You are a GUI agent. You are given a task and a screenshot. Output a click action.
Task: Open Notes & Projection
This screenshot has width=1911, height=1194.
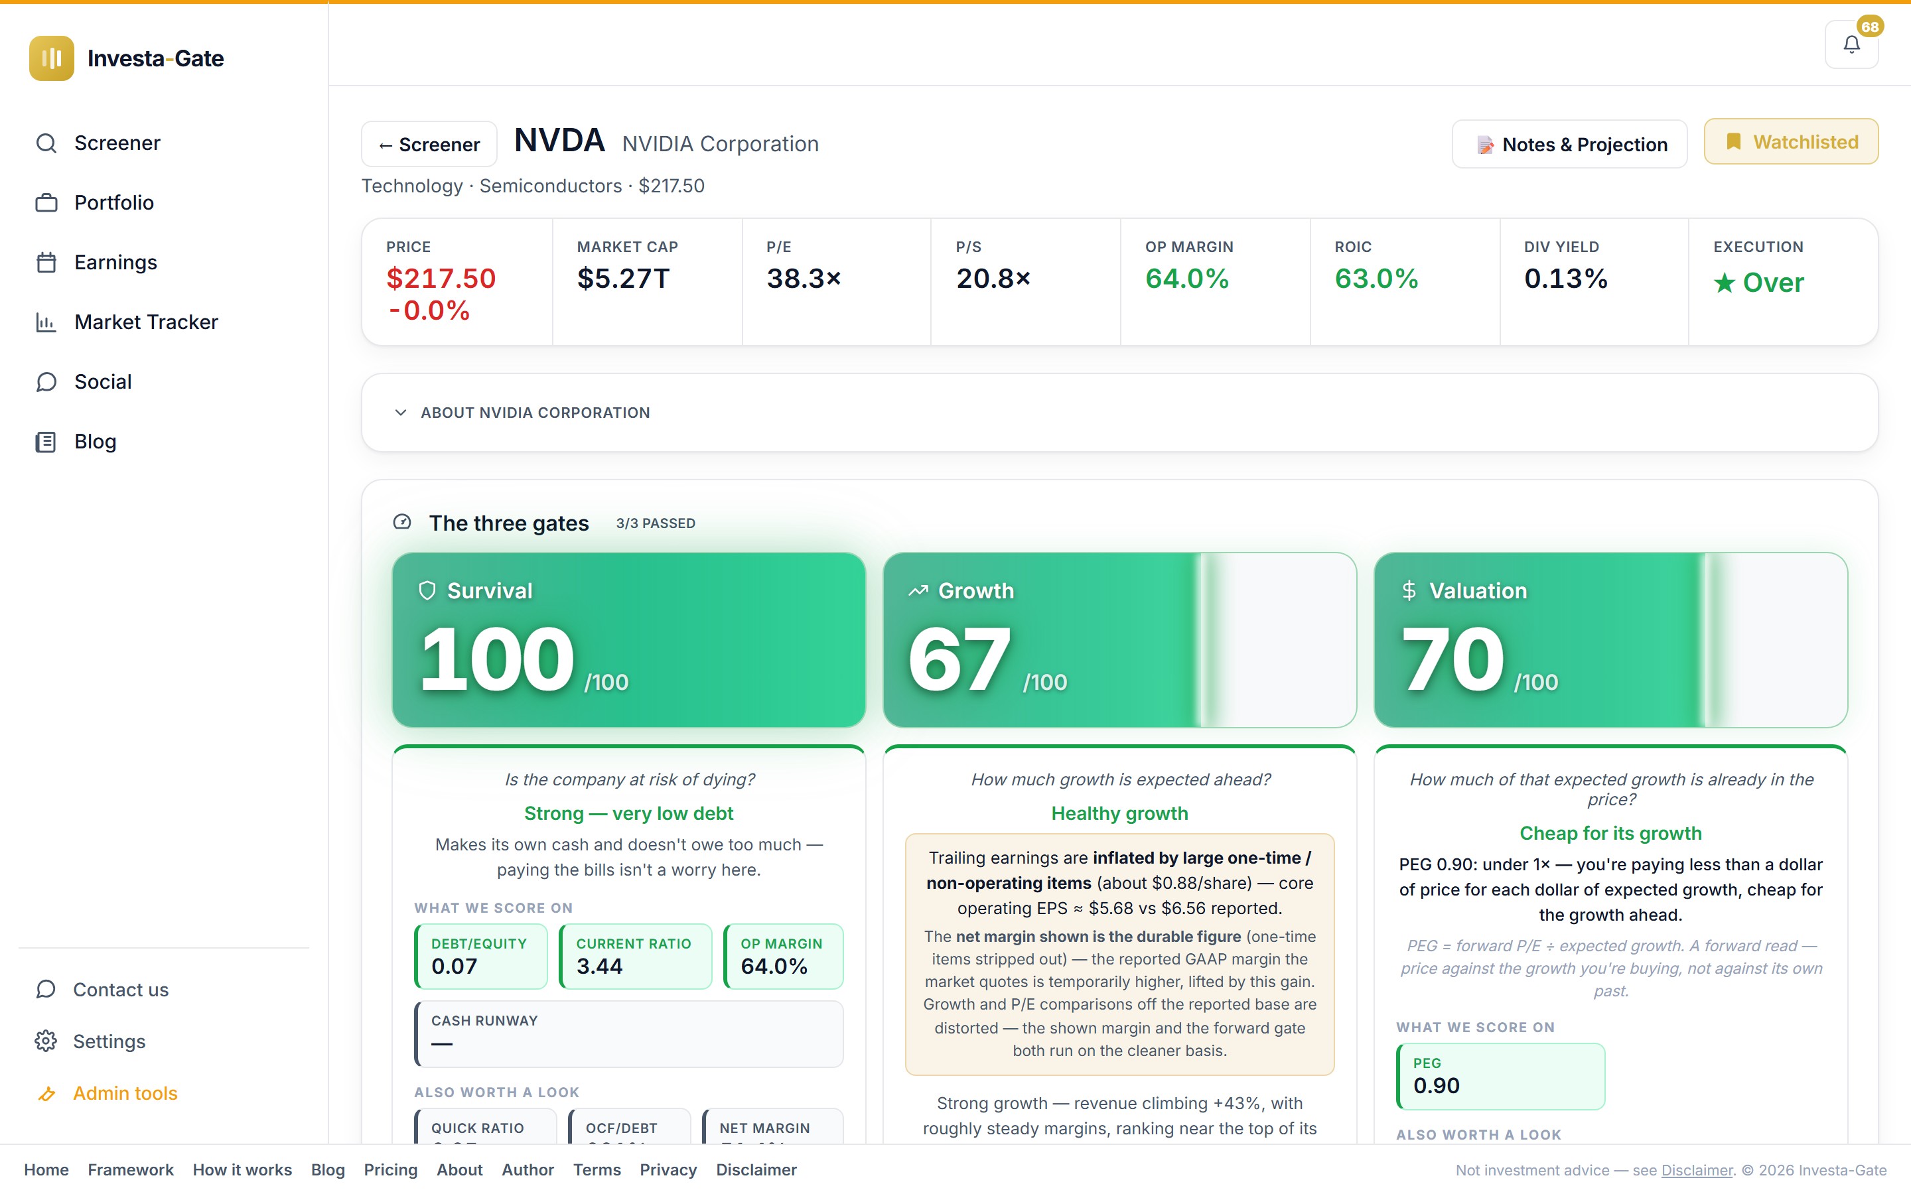coord(1569,145)
